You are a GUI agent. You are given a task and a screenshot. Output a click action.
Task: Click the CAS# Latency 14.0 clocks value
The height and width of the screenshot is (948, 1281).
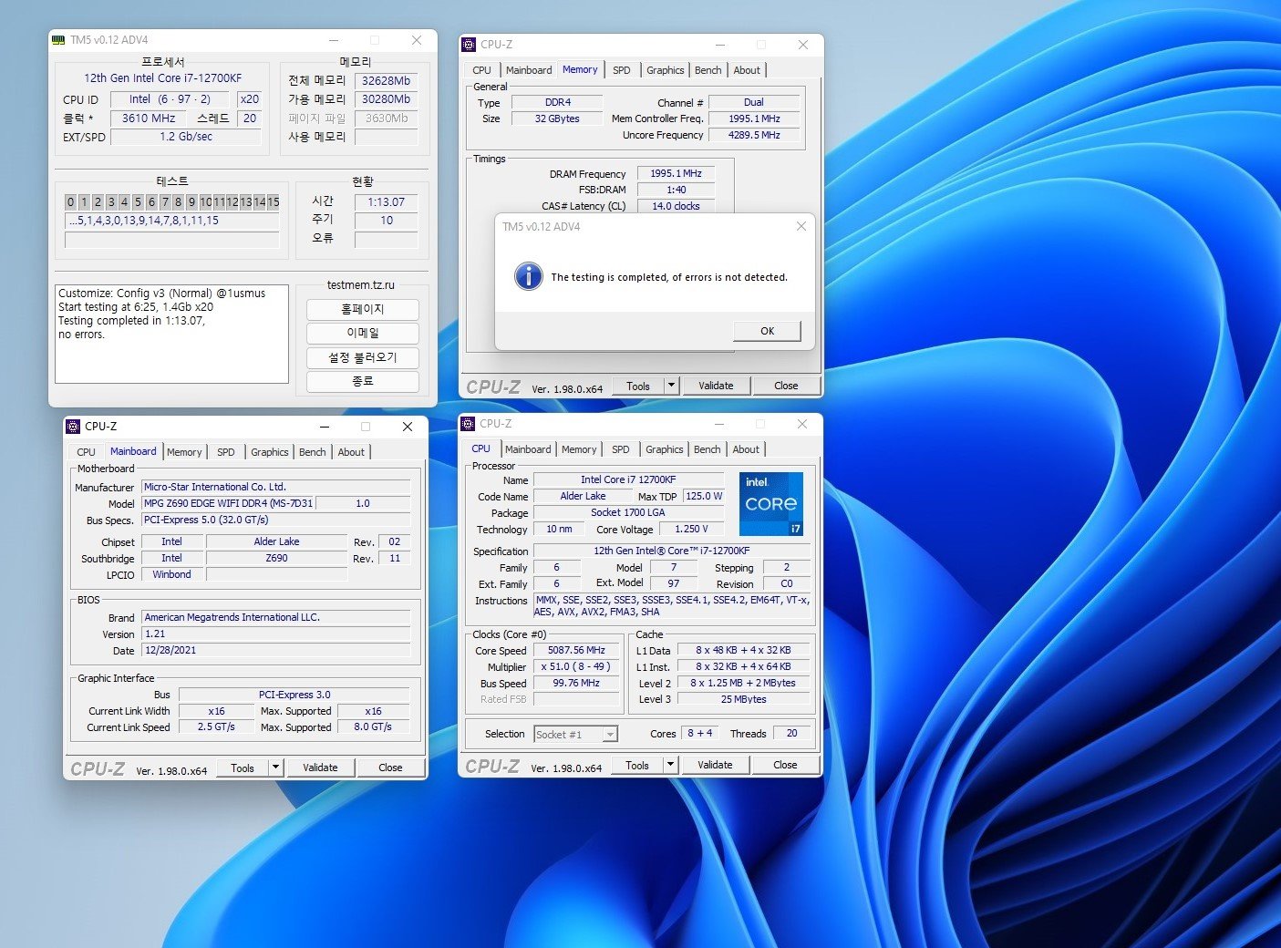pyautogui.click(x=676, y=206)
